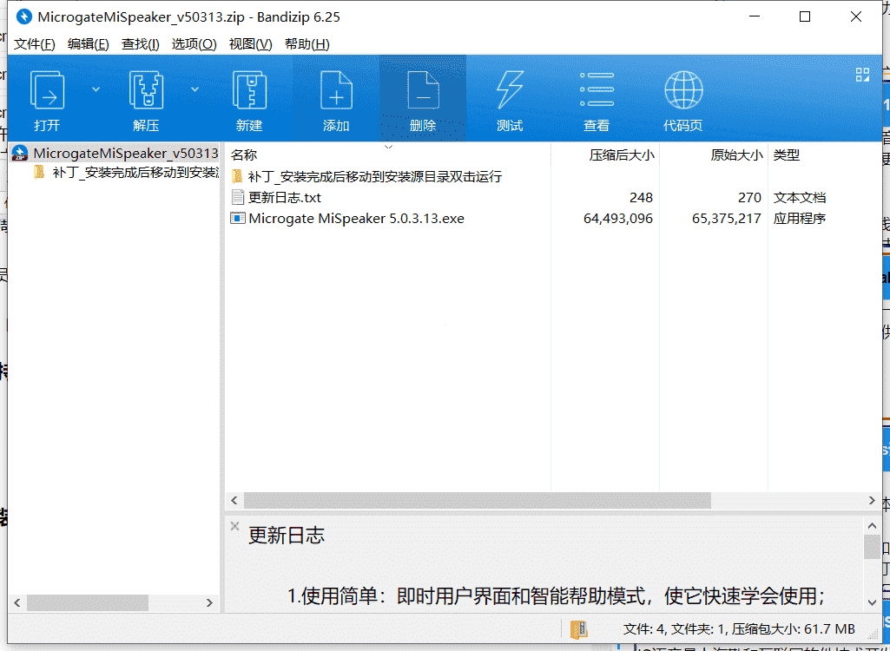
Task: Click the preview pane vertical scrollbar thumb
Action: [x=872, y=547]
